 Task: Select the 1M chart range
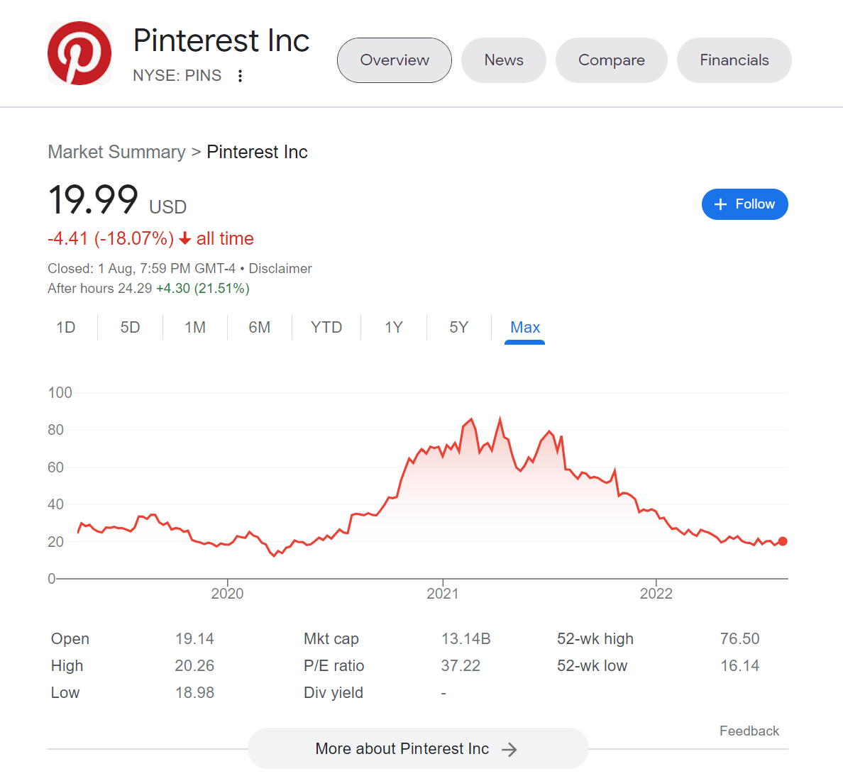click(195, 328)
